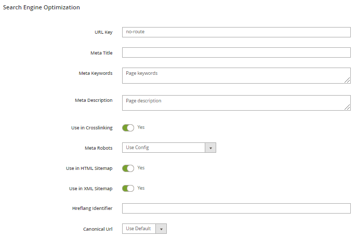This screenshot has width=356, height=238.
Task: Expand the Canonical Url Use Default dropdown
Action: pyautogui.click(x=139, y=229)
